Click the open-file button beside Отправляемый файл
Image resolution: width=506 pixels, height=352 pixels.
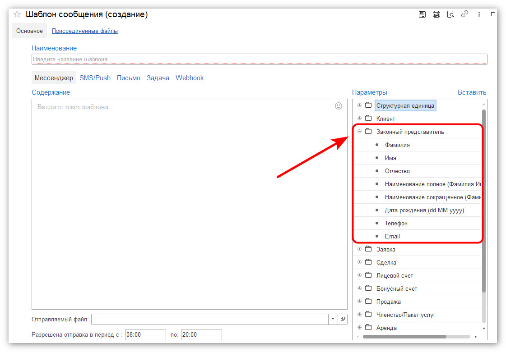343,319
